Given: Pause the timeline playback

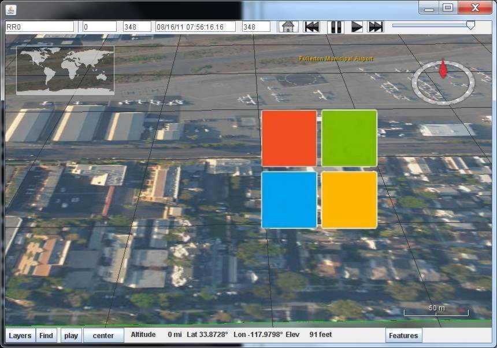Looking at the screenshot, I should click(x=335, y=27).
